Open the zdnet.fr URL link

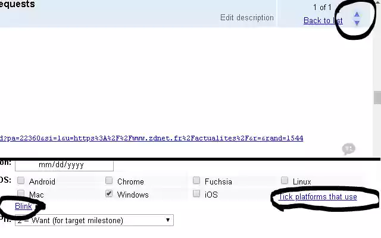coord(152,138)
